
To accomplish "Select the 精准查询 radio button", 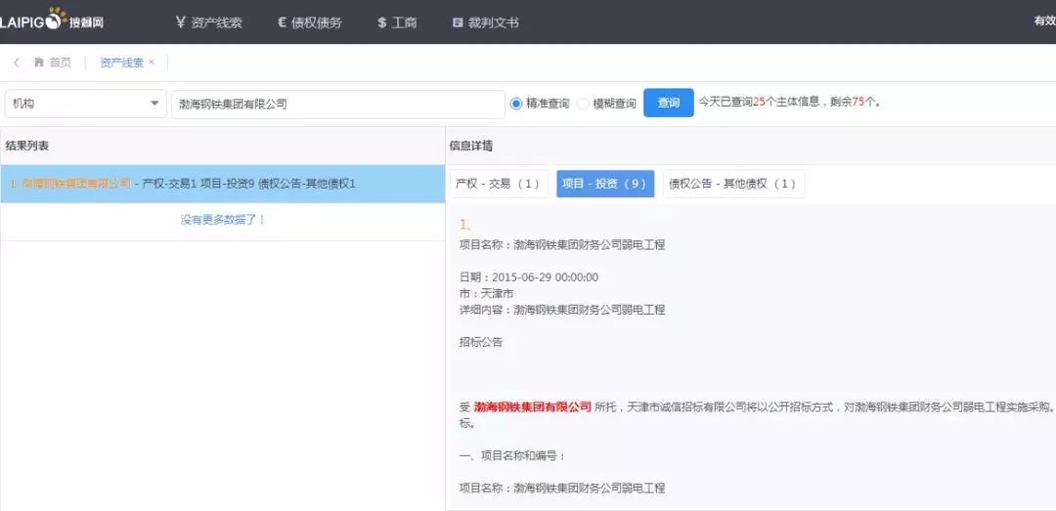I will (516, 104).
